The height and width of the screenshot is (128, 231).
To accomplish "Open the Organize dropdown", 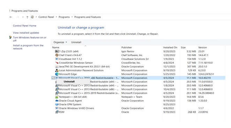I will tap(60, 42).
